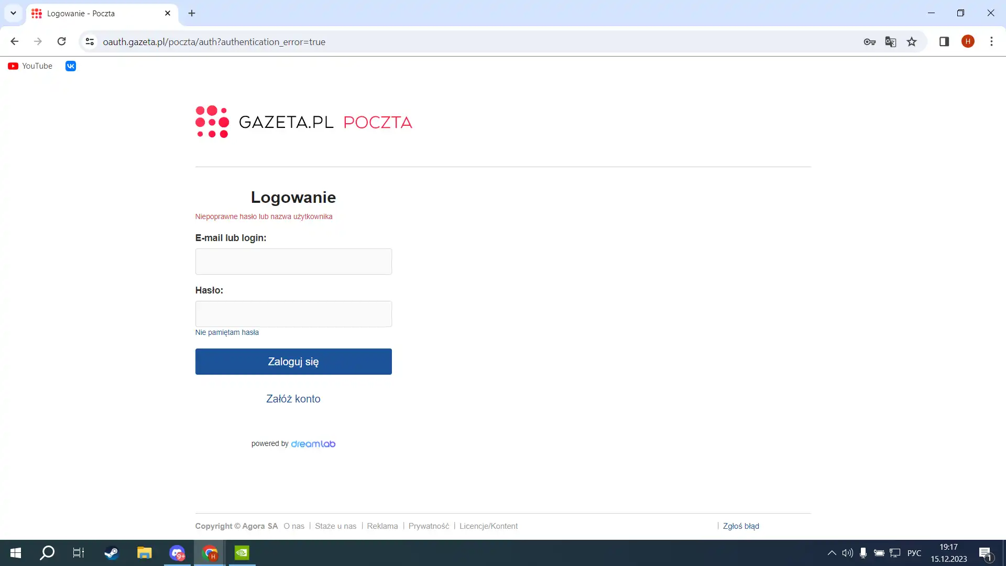
Task: Open the dreamlab logo link
Action: tap(313, 444)
